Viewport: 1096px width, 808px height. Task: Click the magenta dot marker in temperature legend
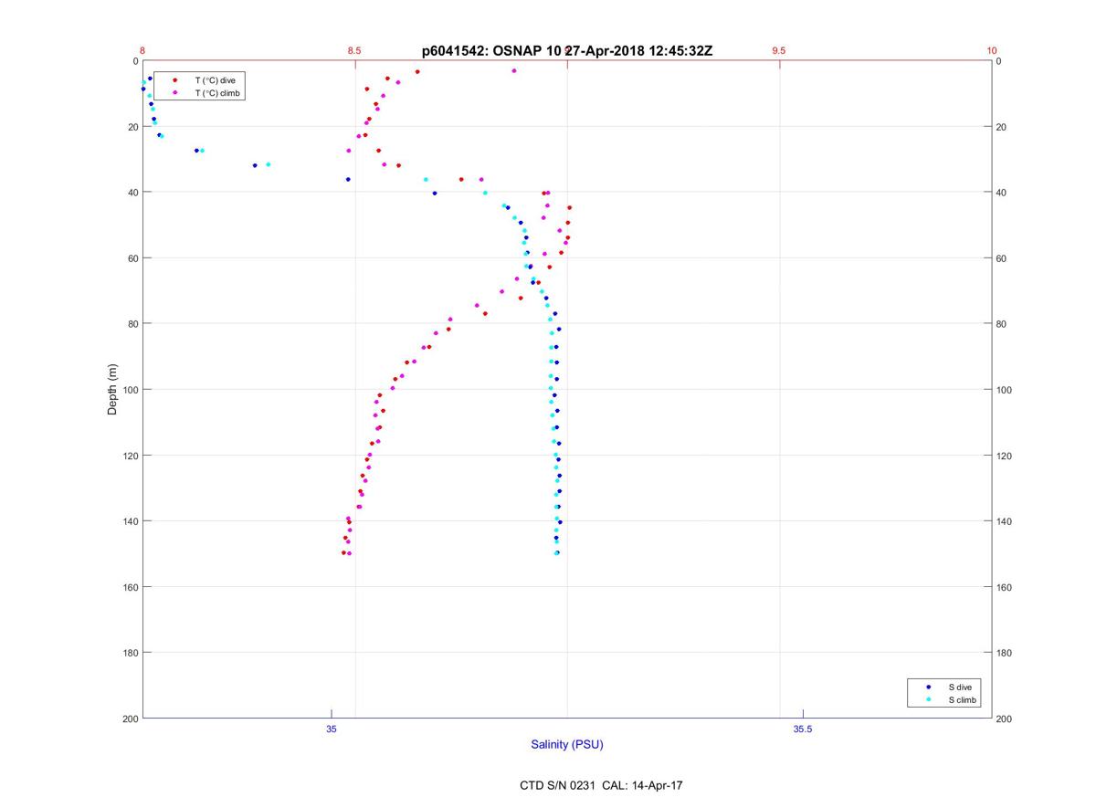click(174, 93)
